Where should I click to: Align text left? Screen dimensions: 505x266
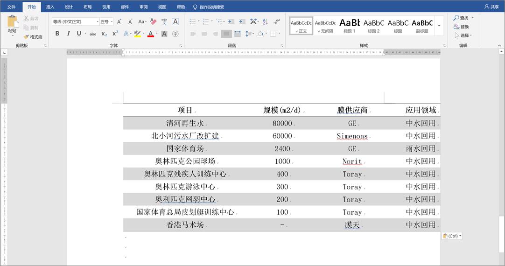[x=193, y=34]
